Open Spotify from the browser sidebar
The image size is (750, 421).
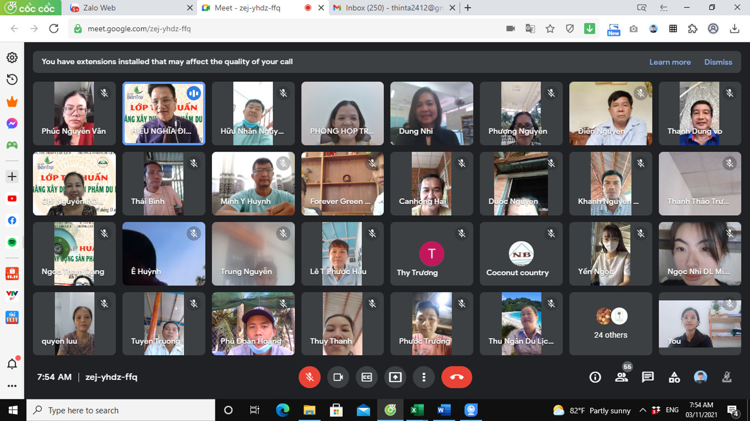(12, 242)
